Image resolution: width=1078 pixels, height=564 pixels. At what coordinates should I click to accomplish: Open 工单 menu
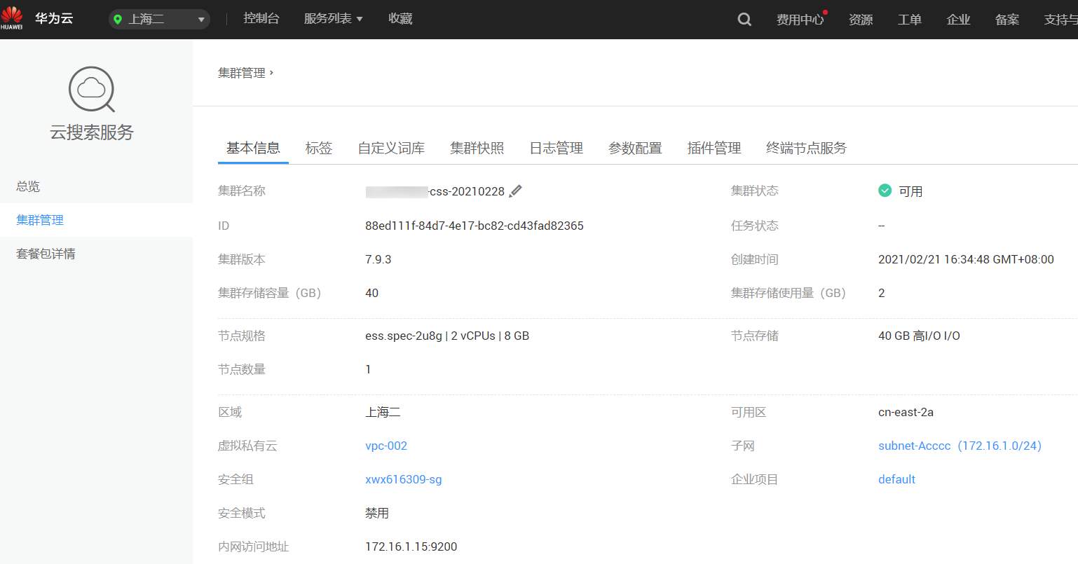910,20
